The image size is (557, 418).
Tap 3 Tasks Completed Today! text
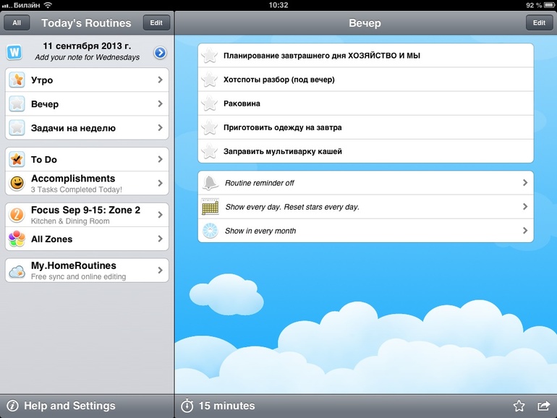tap(77, 189)
